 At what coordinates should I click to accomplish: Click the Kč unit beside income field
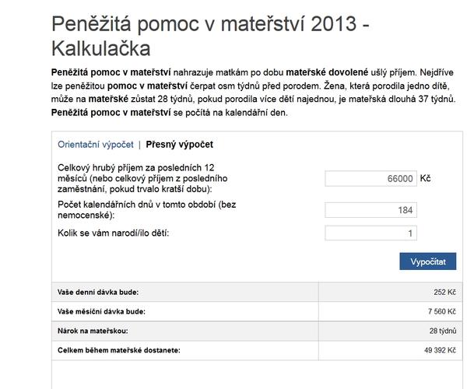[425, 178]
